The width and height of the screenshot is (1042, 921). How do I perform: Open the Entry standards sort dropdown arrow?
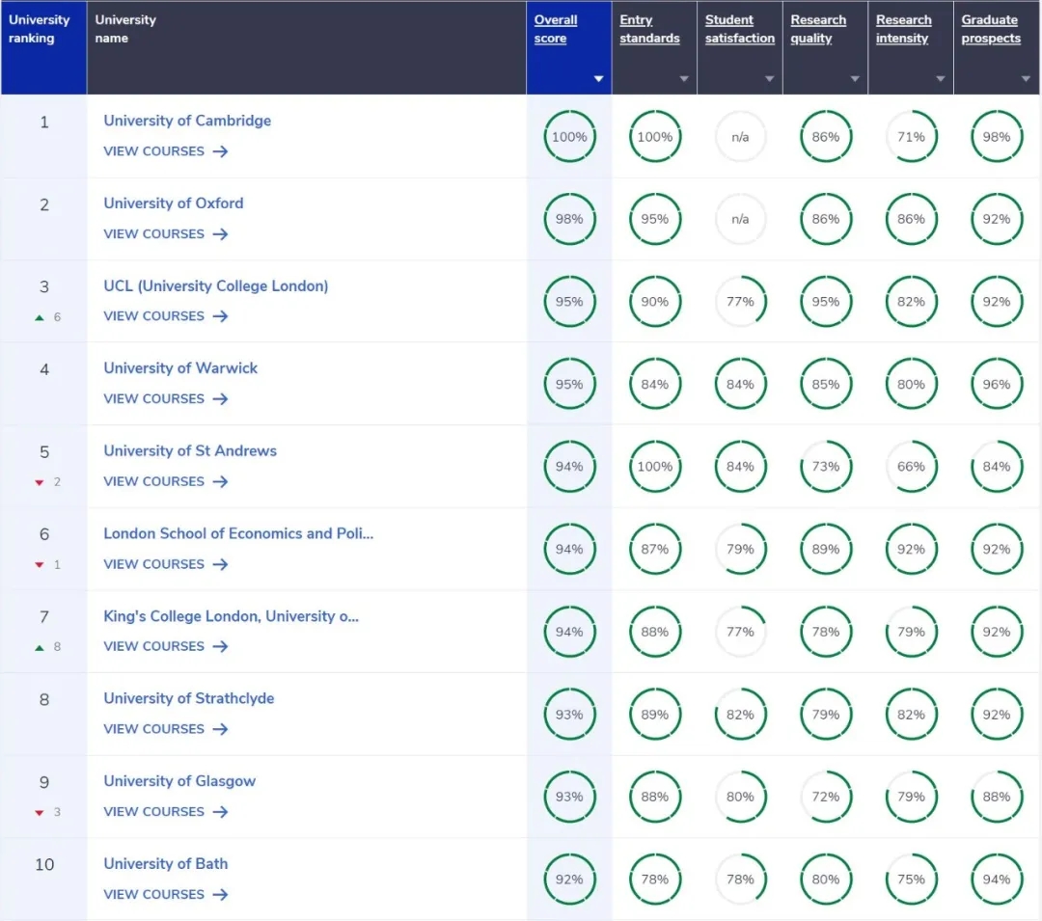tap(684, 79)
